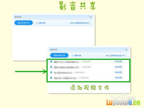Screen dimensions: 144x108
Task: Close the front 影音共享 window
Action: pyautogui.click(x=126, y=50)
